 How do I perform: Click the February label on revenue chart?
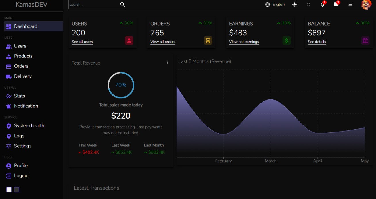223,161
